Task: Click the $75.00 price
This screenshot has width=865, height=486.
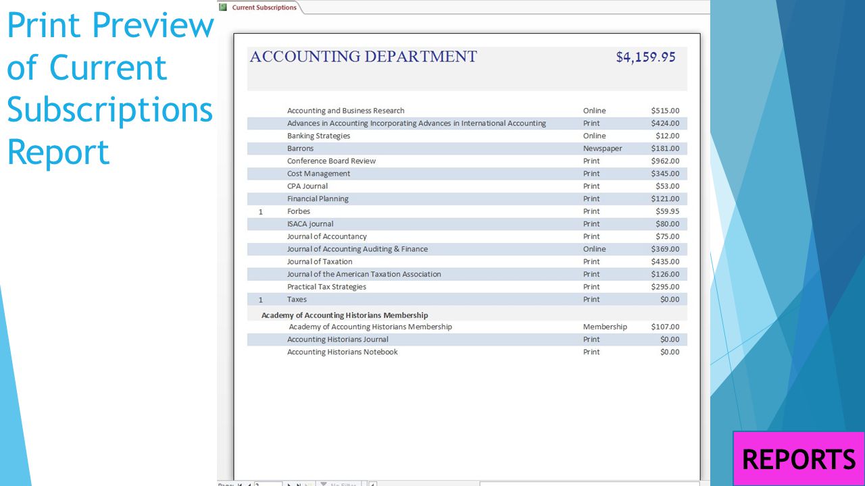Action: [x=667, y=237]
